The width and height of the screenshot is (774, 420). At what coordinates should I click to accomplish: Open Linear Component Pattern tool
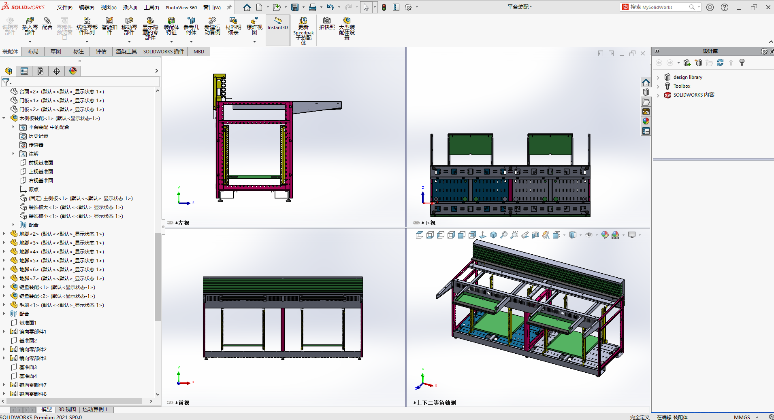87,26
